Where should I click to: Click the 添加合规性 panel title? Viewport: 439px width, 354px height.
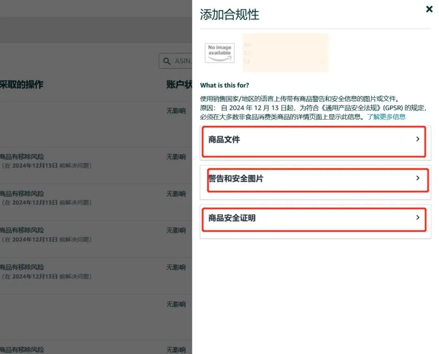[229, 14]
